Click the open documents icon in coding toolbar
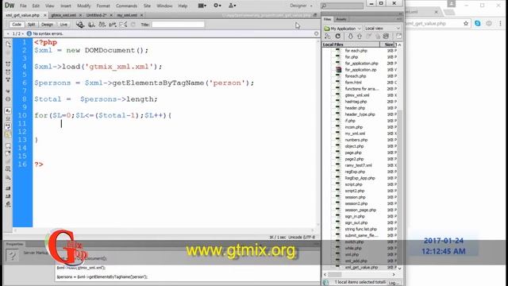 coord(8,44)
